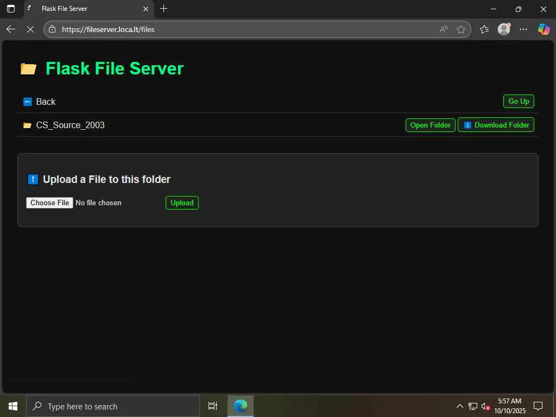The height and width of the screenshot is (417, 556).
Task: Open Read aloud in address bar
Action: (x=444, y=29)
